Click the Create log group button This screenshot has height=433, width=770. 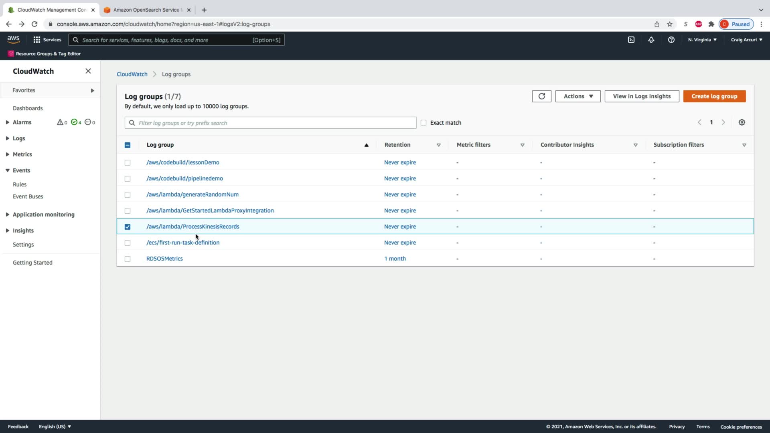click(714, 96)
